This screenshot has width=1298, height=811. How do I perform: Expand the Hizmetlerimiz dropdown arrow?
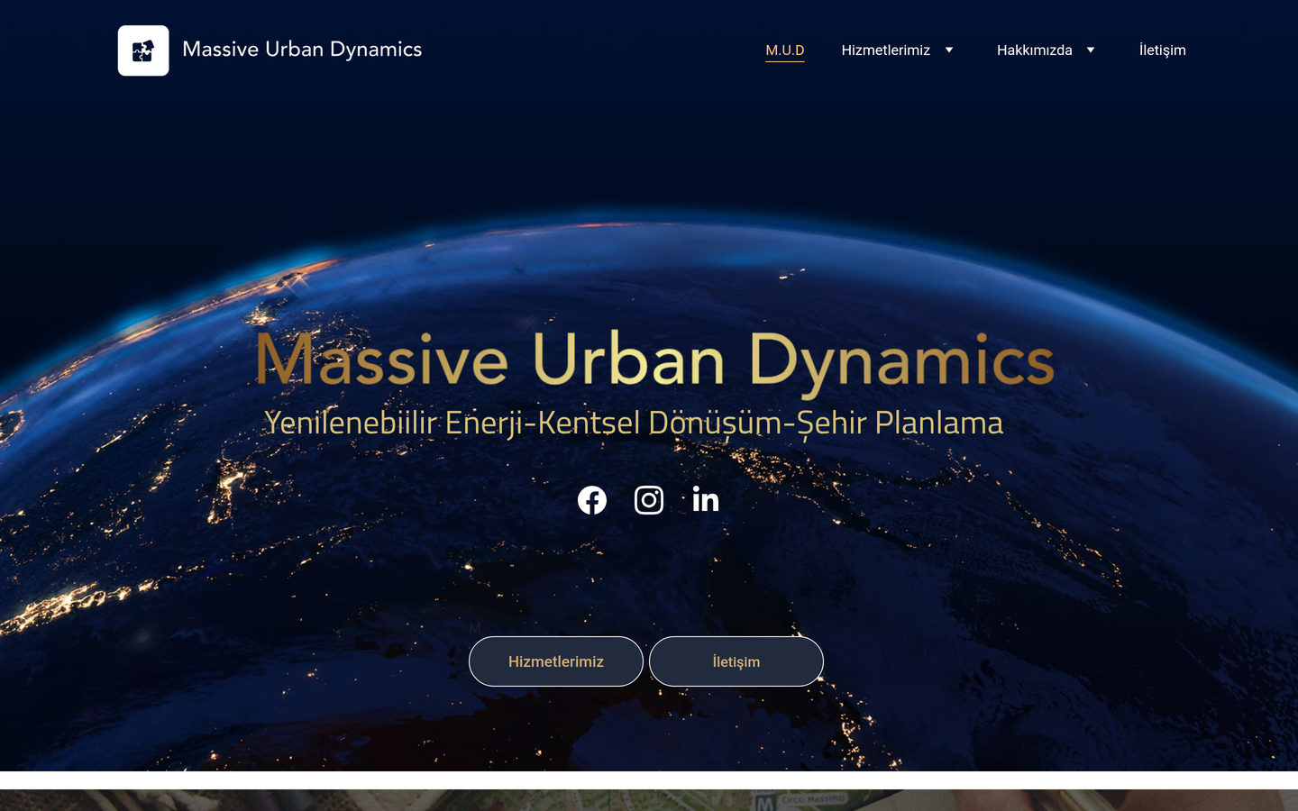pos(949,50)
